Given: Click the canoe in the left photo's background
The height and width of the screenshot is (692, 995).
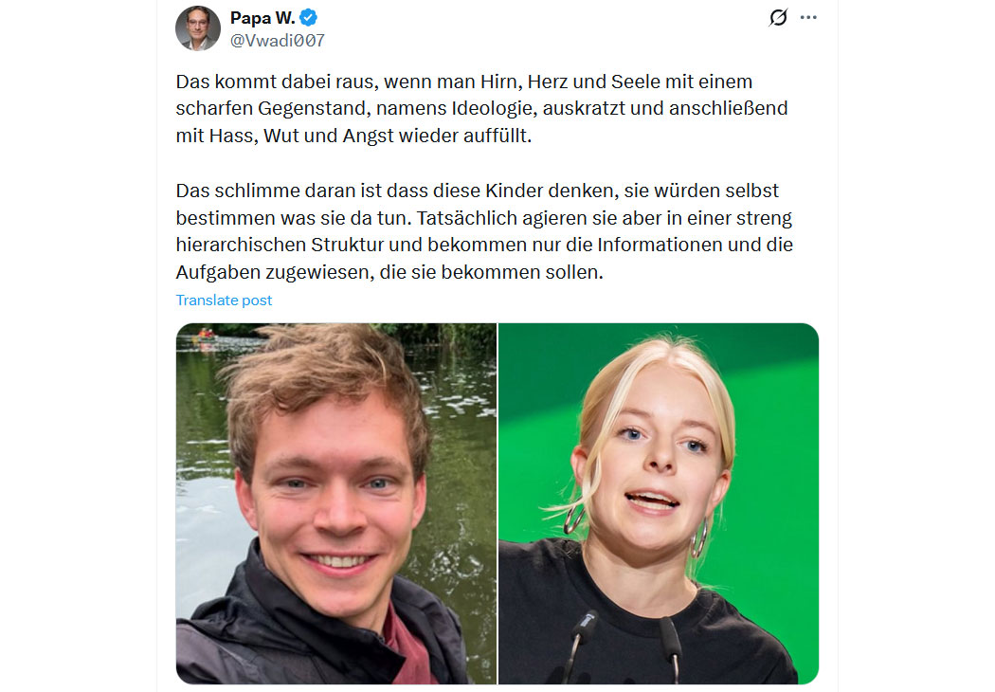Looking at the screenshot, I should (x=206, y=336).
